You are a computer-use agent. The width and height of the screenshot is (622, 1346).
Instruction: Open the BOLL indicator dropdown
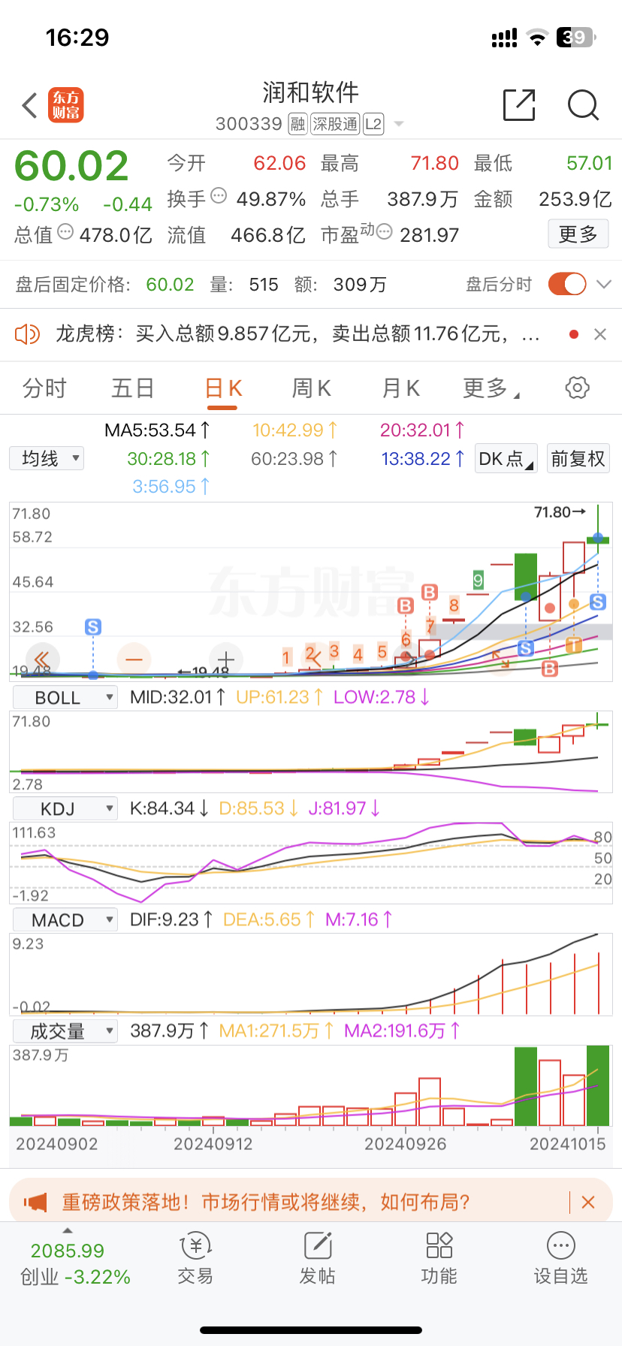[65, 698]
